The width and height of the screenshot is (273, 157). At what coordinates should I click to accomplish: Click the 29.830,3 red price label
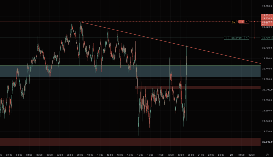(267, 18)
